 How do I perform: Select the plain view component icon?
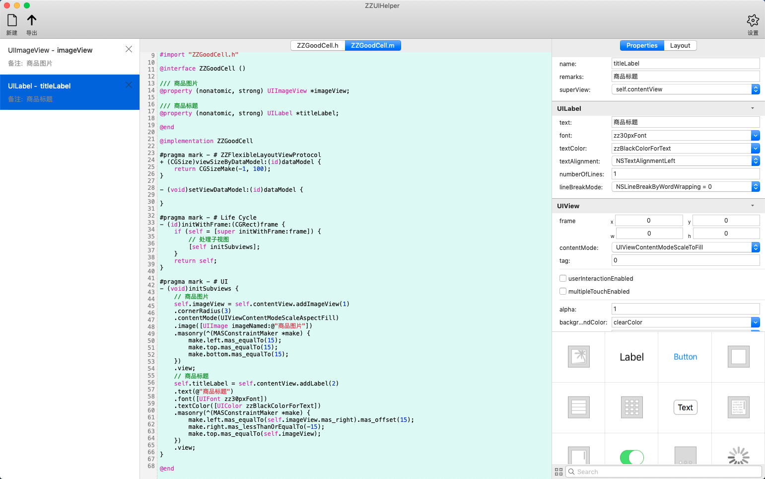coord(738,357)
